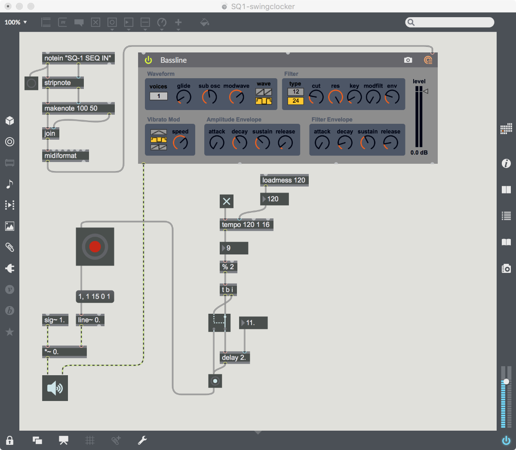Screen dimensions: 516x450
Task: Click the bang button below delay
Action: pyautogui.click(x=215, y=381)
